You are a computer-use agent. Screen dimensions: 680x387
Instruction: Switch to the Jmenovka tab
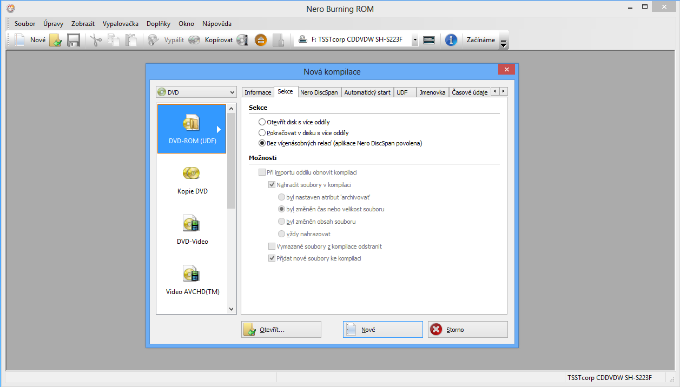433,92
